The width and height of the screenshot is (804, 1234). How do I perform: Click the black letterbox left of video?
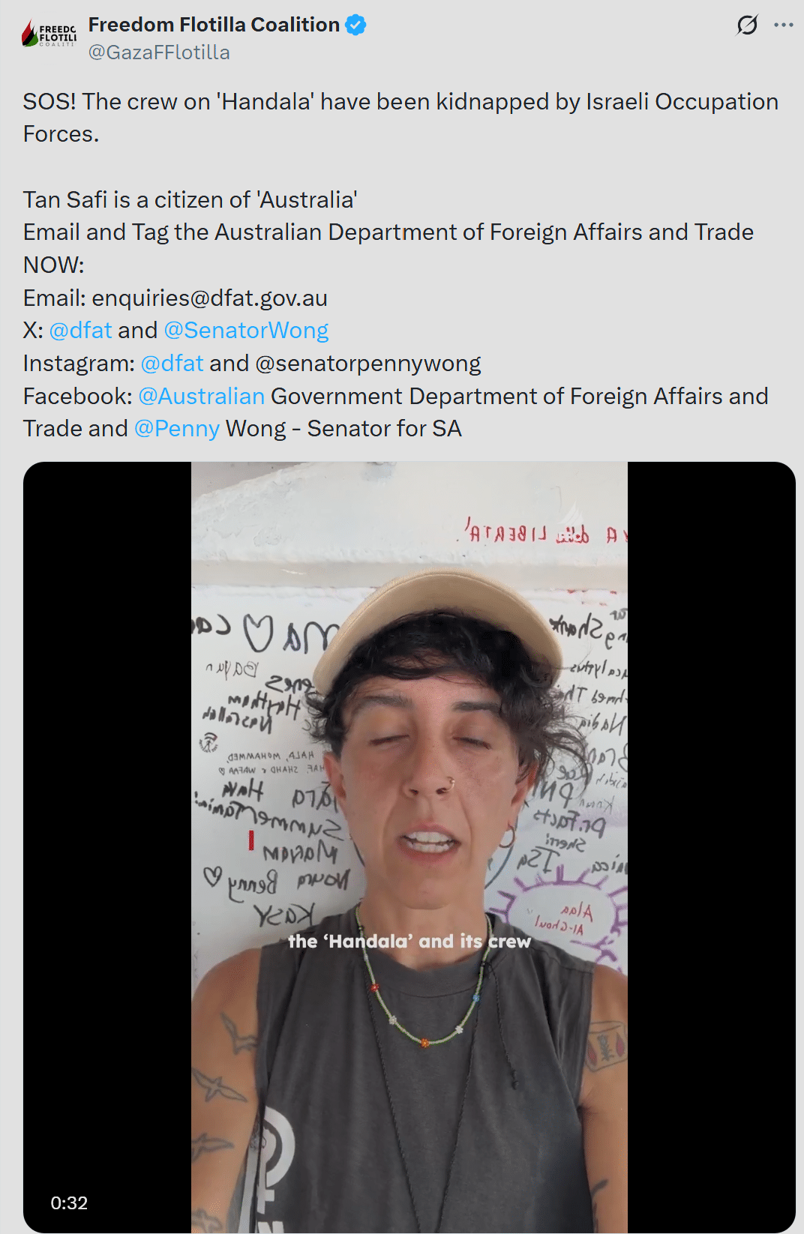107,847
